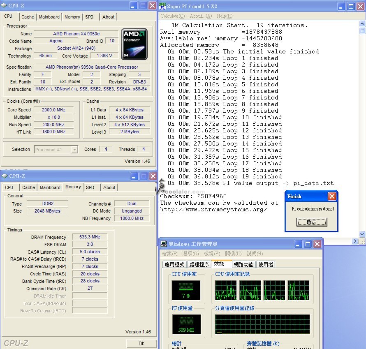Switch to Cache tab in upper CPU-Z window
The width and height of the screenshot is (366, 349).
coord(28,17)
